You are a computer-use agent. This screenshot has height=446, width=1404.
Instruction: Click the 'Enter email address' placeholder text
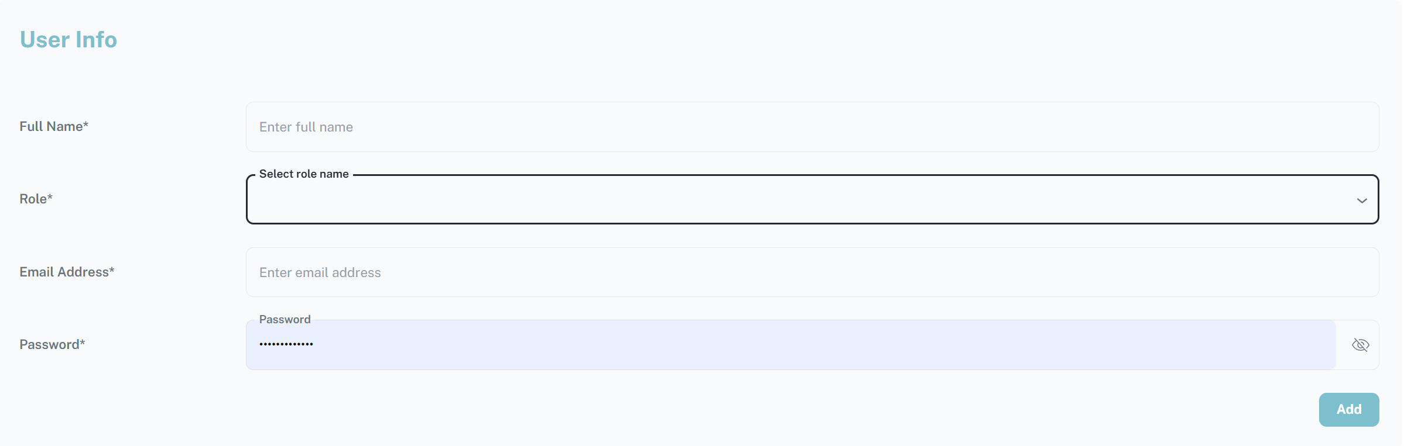click(x=320, y=272)
